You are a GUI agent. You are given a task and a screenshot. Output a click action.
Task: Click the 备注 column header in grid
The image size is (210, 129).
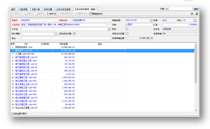click(x=100, y=44)
